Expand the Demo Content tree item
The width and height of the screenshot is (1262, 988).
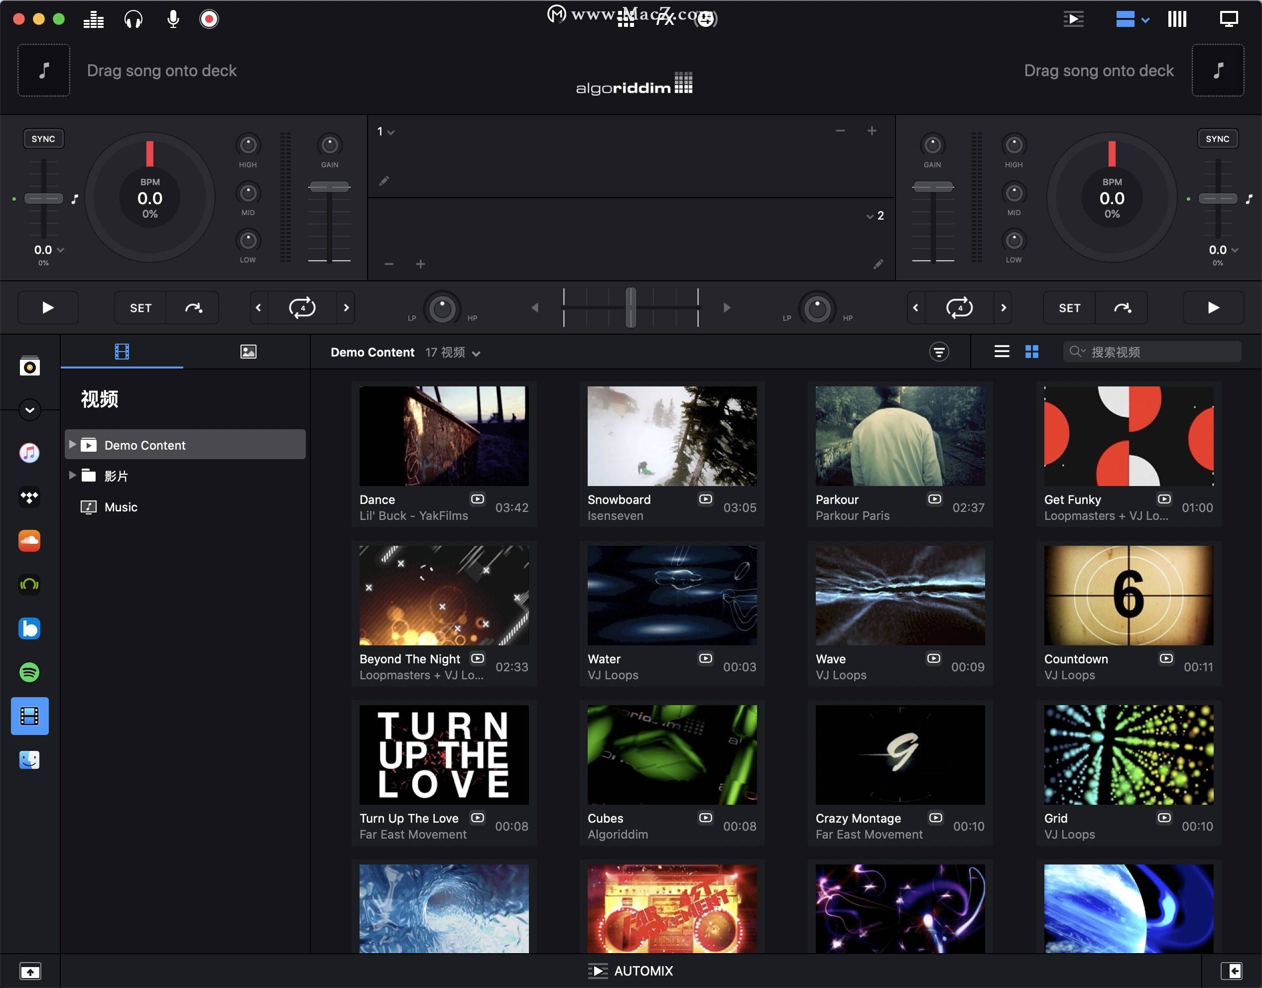(72, 444)
